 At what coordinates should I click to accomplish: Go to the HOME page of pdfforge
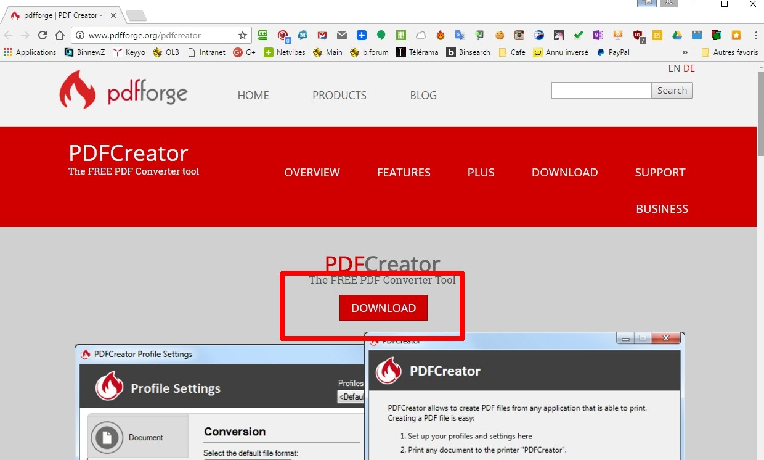coord(253,96)
